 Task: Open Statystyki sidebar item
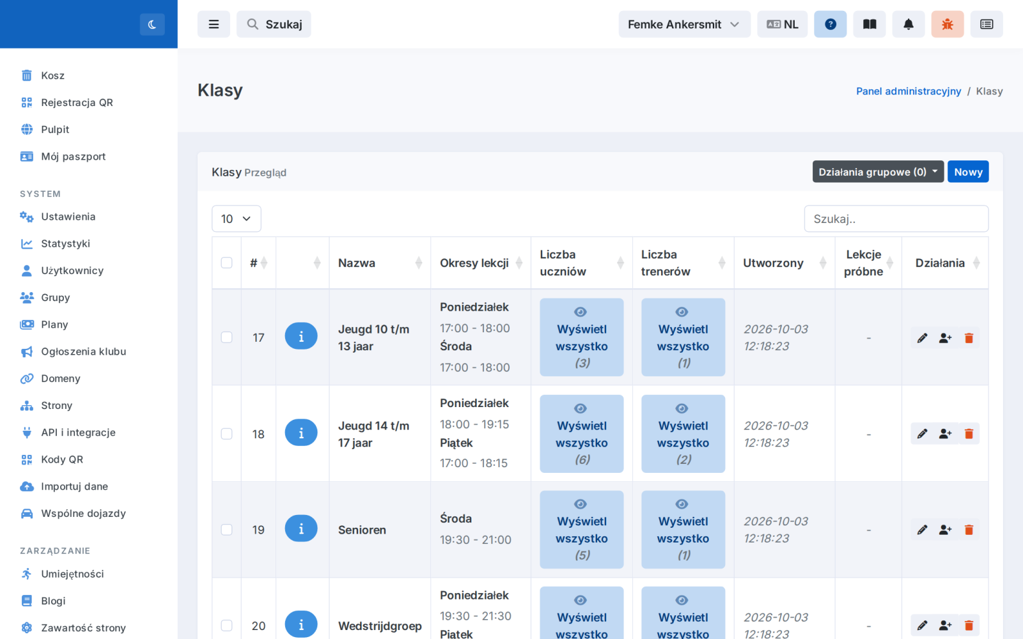[65, 243]
